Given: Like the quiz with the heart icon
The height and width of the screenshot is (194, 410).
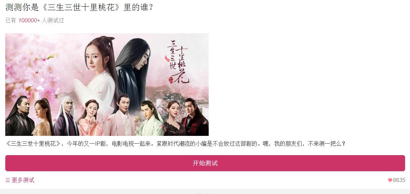Looking at the screenshot, I should point(390,180).
